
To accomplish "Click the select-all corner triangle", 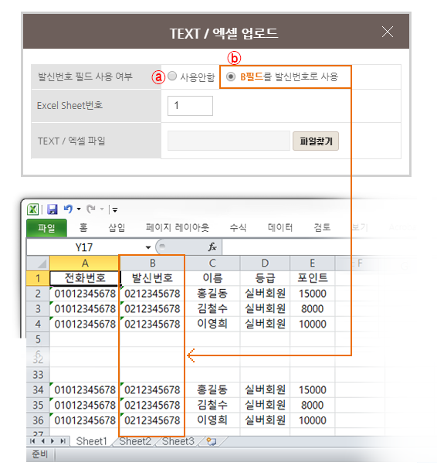I will click(38, 263).
